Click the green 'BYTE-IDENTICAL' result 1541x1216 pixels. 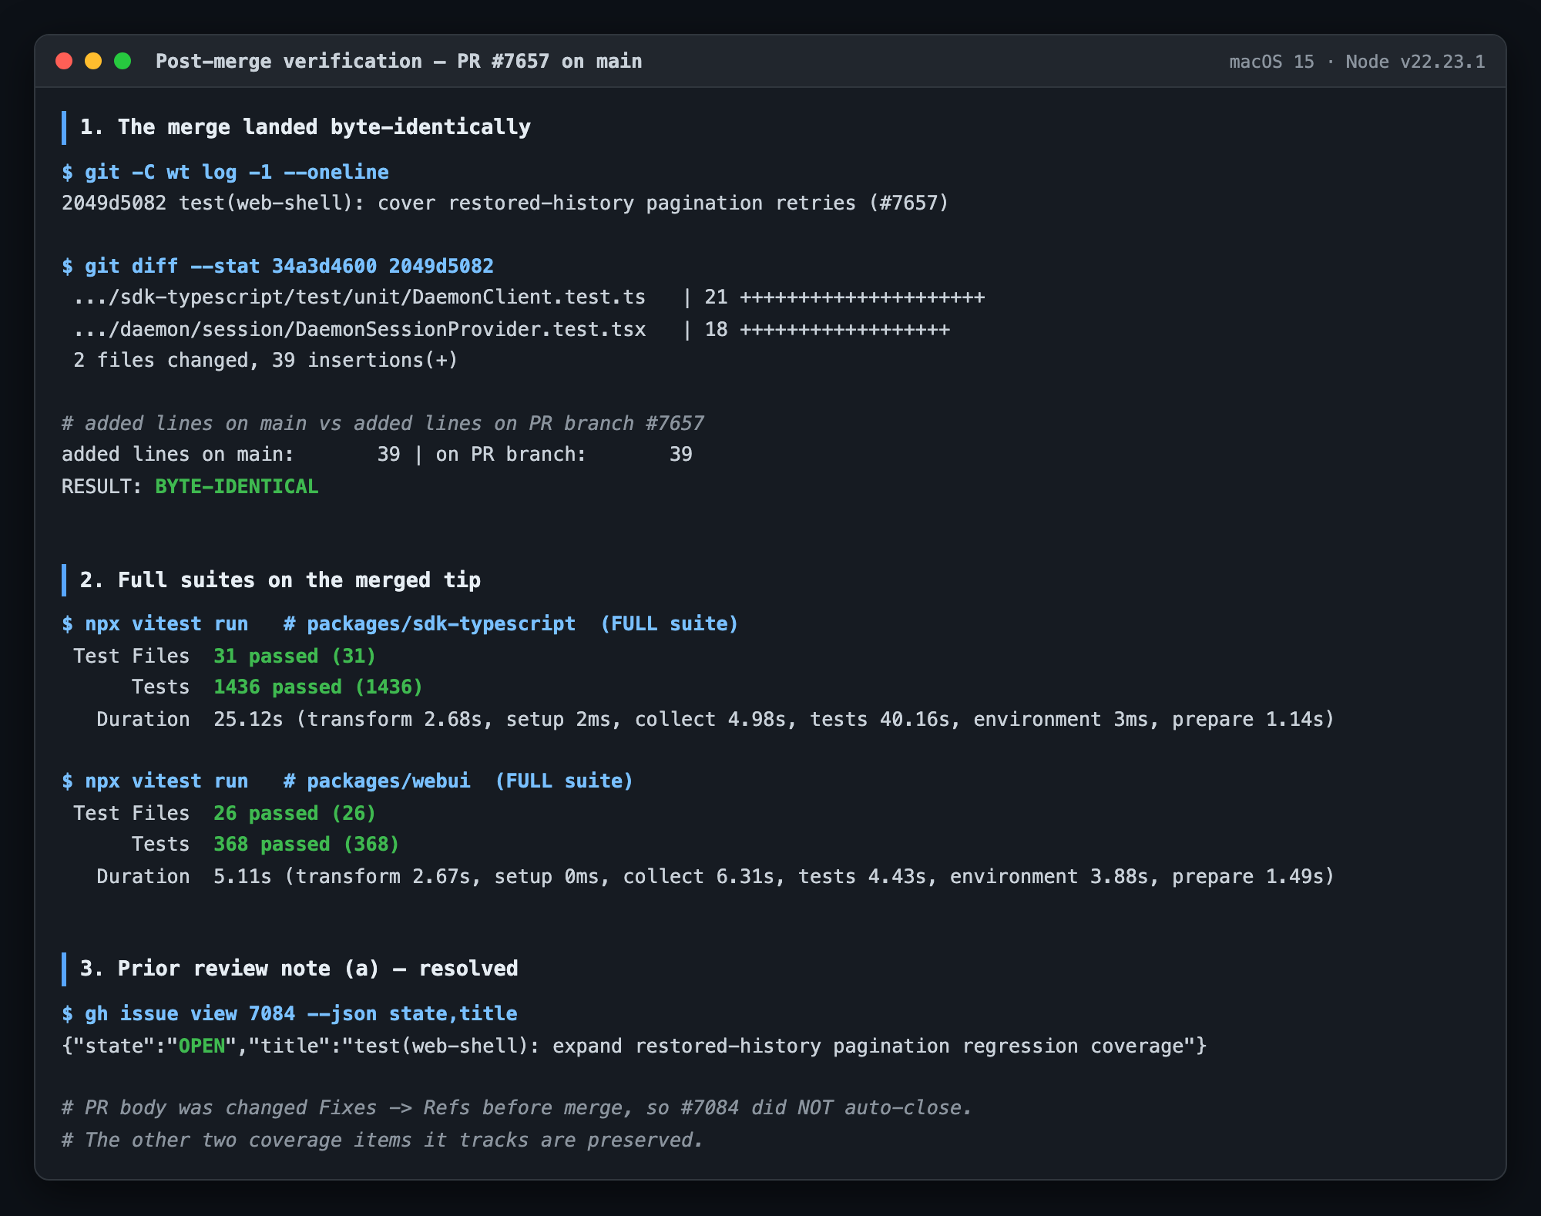tap(237, 486)
